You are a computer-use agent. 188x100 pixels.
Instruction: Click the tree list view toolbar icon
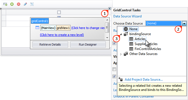click(x=32, y=4)
